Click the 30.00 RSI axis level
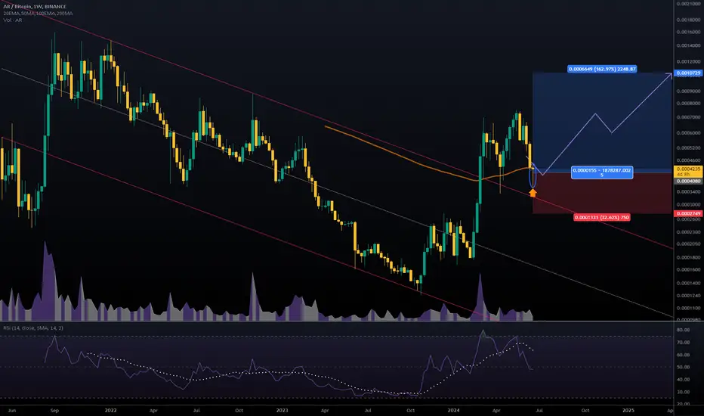704x416 pixels. coord(684,392)
